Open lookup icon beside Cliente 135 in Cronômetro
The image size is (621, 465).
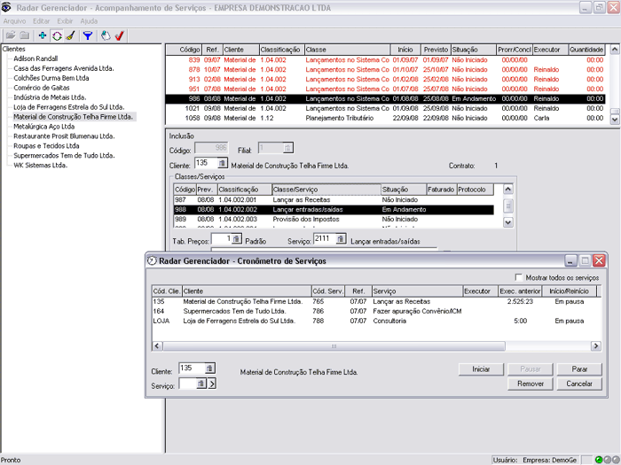pyautogui.click(x=209, y=368)
